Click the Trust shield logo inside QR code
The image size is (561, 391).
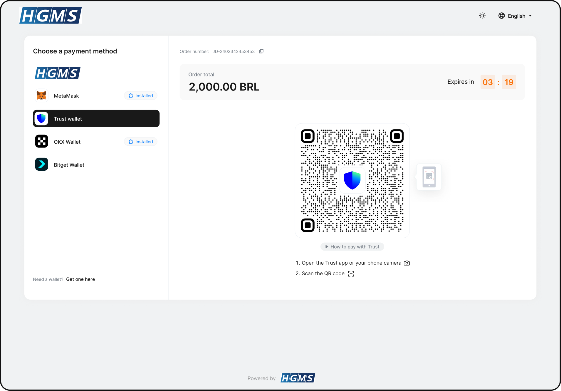point(352,180)
